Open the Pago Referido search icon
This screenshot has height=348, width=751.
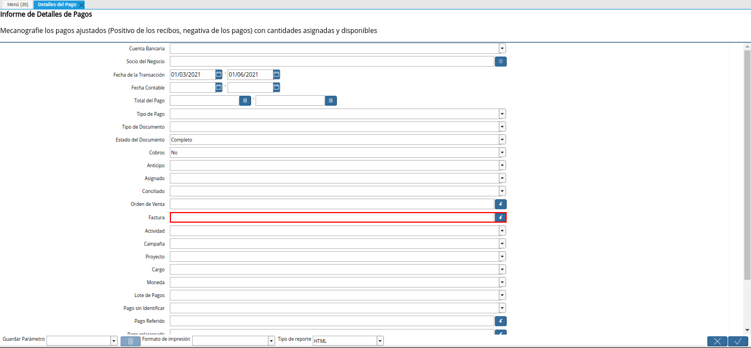[x=500, y=321]
